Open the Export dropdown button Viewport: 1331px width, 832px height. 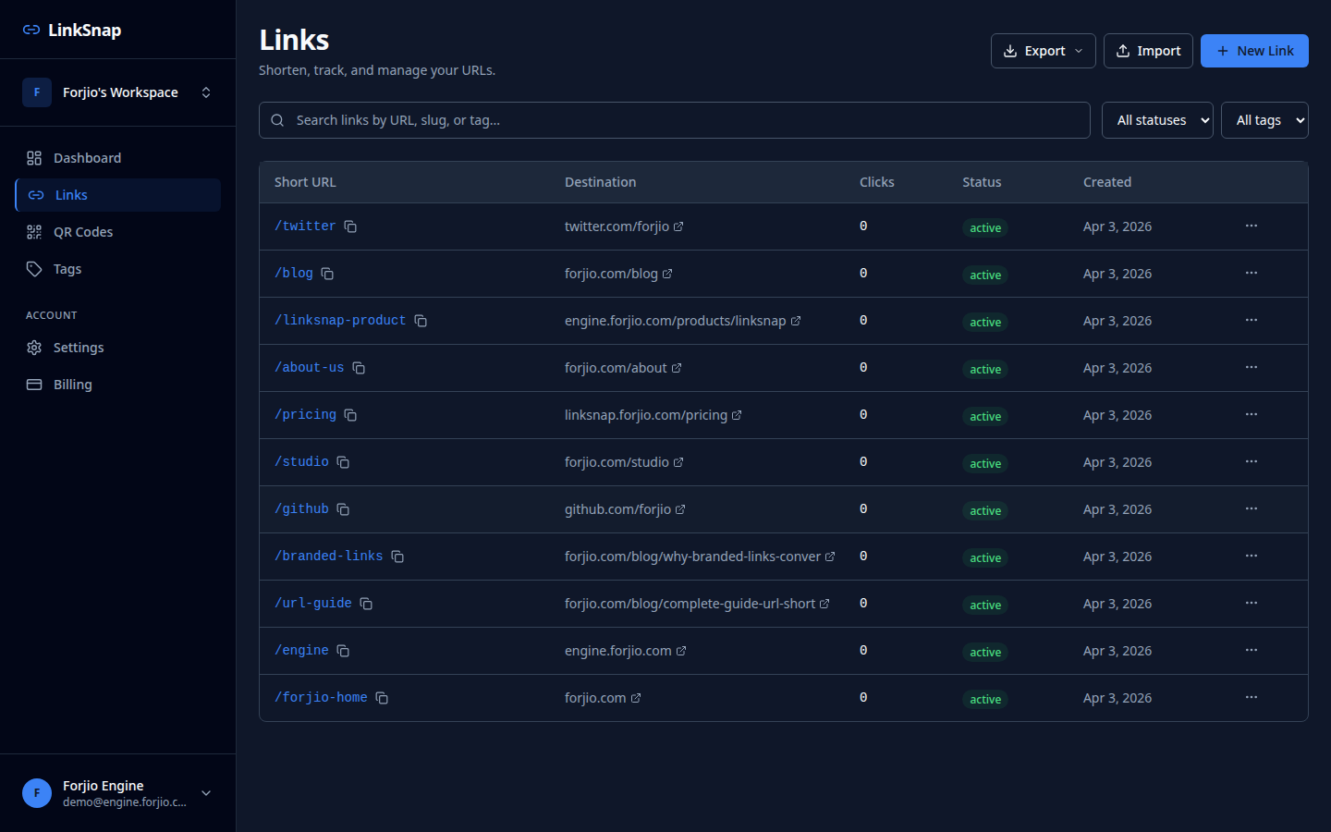1043,51
